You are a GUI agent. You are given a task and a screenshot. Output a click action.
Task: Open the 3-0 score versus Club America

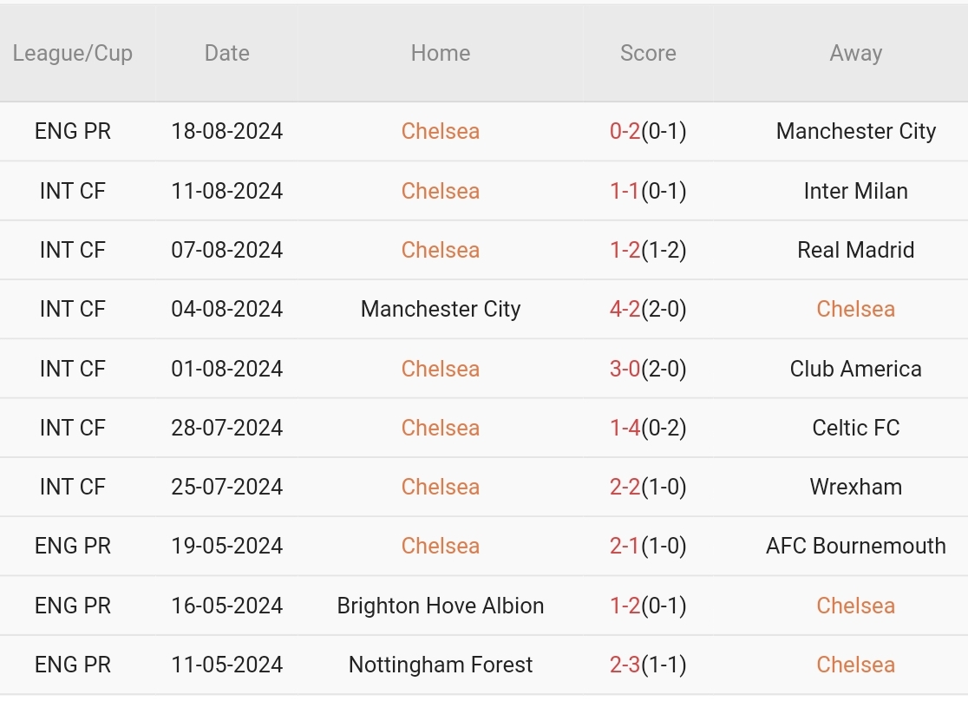click(x=625, y=369)
